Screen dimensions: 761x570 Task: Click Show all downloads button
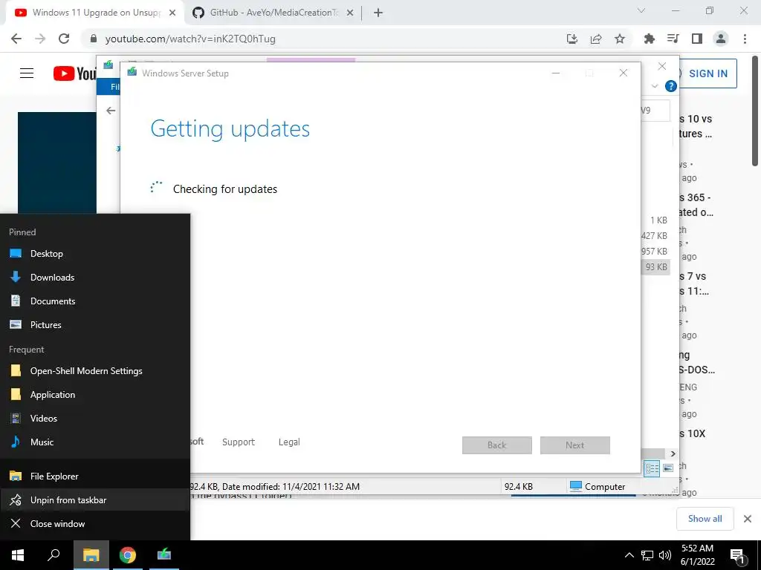[705, 519]
